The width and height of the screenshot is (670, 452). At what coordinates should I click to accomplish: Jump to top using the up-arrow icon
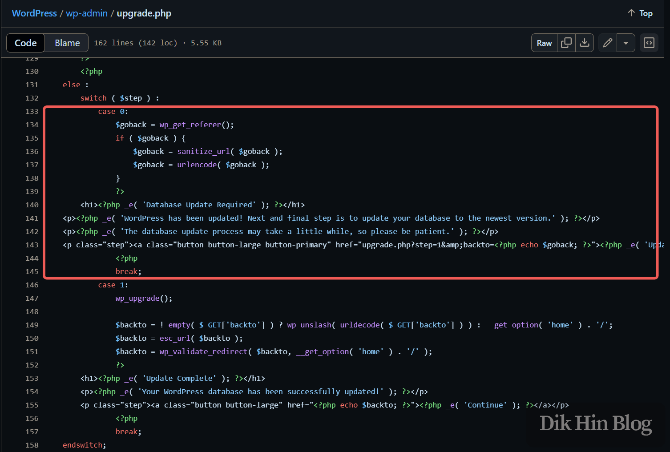point(631,13)
